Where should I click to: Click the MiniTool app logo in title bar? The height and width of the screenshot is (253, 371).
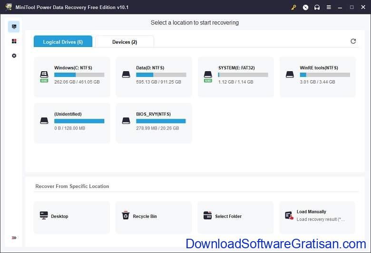coord(9,7)
